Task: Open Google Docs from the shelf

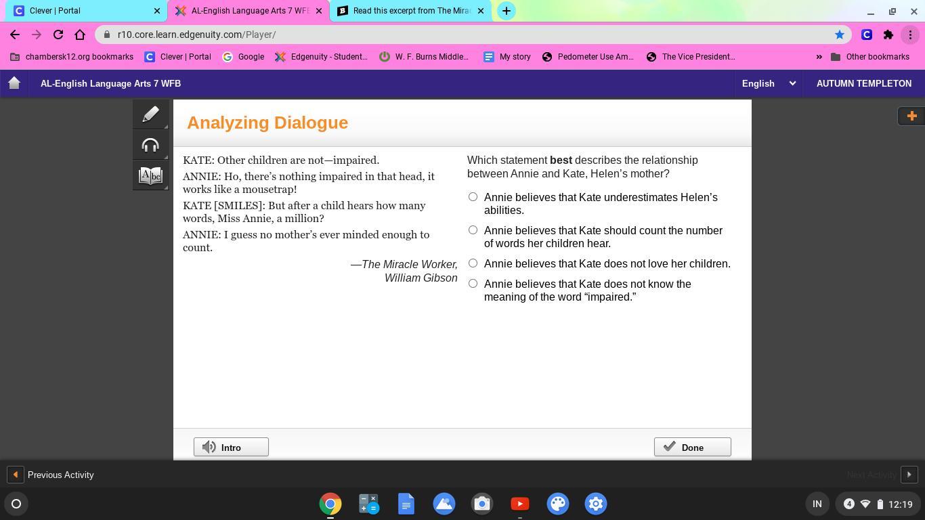Action: (406, 504)
